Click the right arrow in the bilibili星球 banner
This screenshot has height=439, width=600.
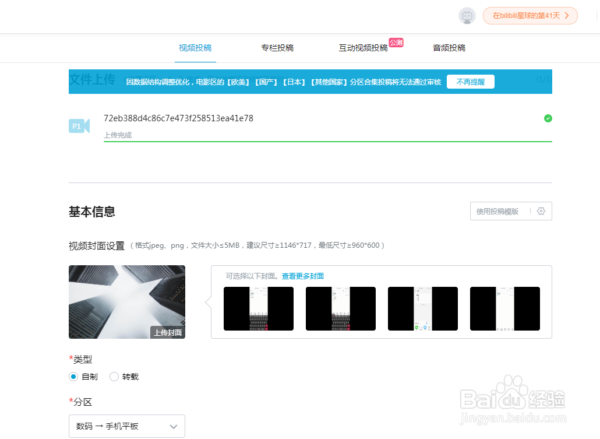click(x=567, y=16)
